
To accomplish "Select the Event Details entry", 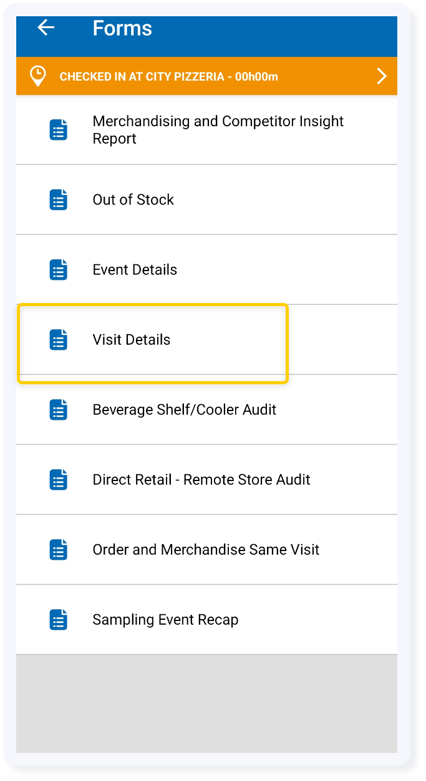I will point(206,270).
